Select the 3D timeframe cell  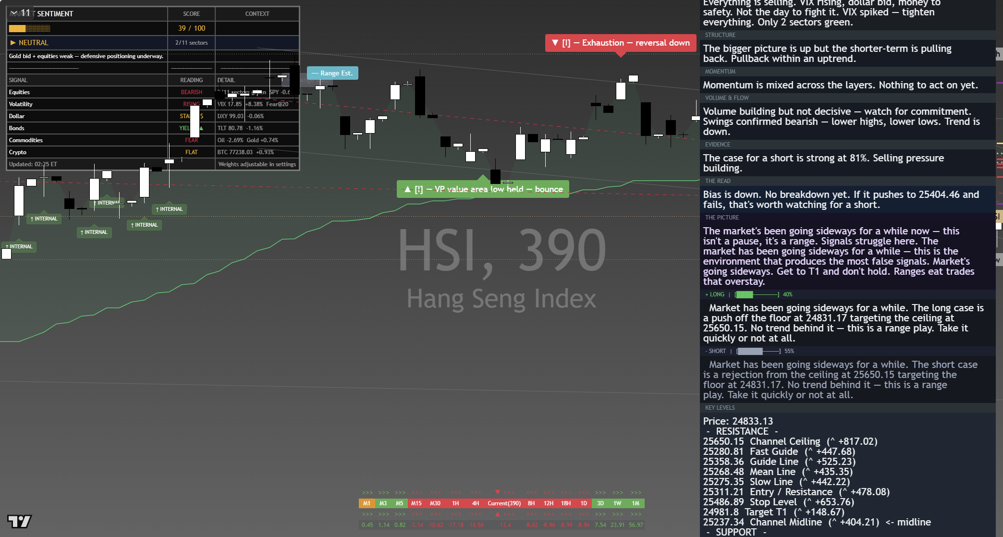pyautogui.click(x=600, y=503)
